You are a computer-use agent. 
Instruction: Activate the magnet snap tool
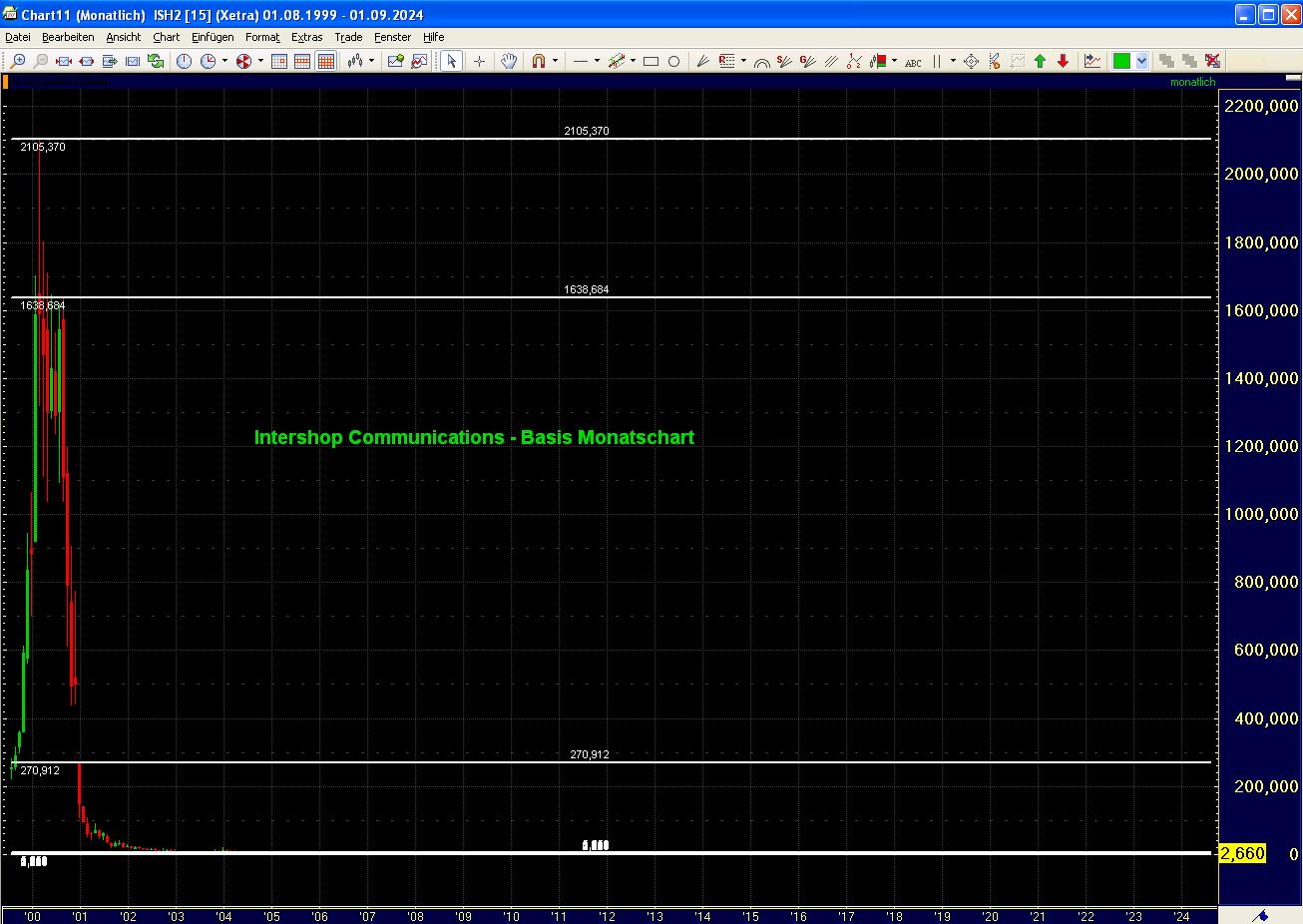point(540,61)
